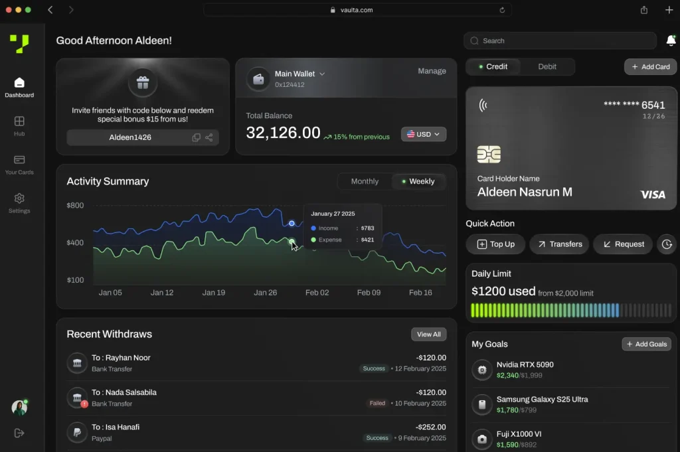Click View All under Recent Withdraws
The width and height of the screenshot is (680, 452).
[x=428, y=334]
